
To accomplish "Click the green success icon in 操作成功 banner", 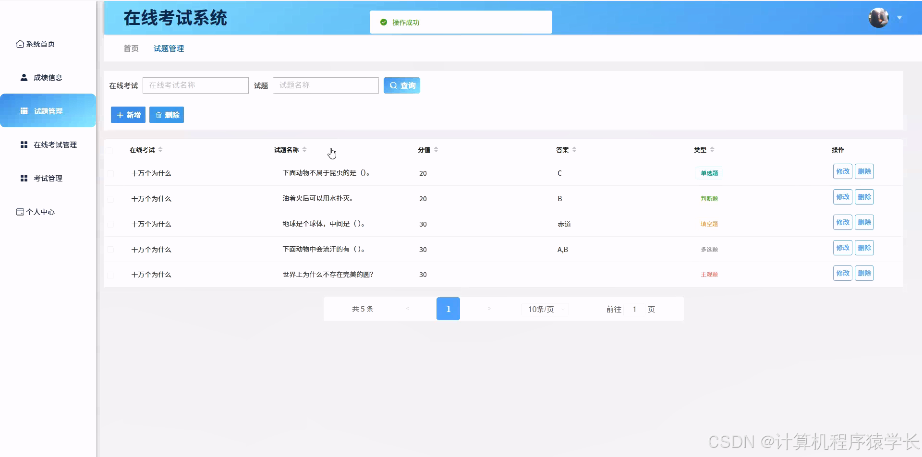I will coord(383,22).
